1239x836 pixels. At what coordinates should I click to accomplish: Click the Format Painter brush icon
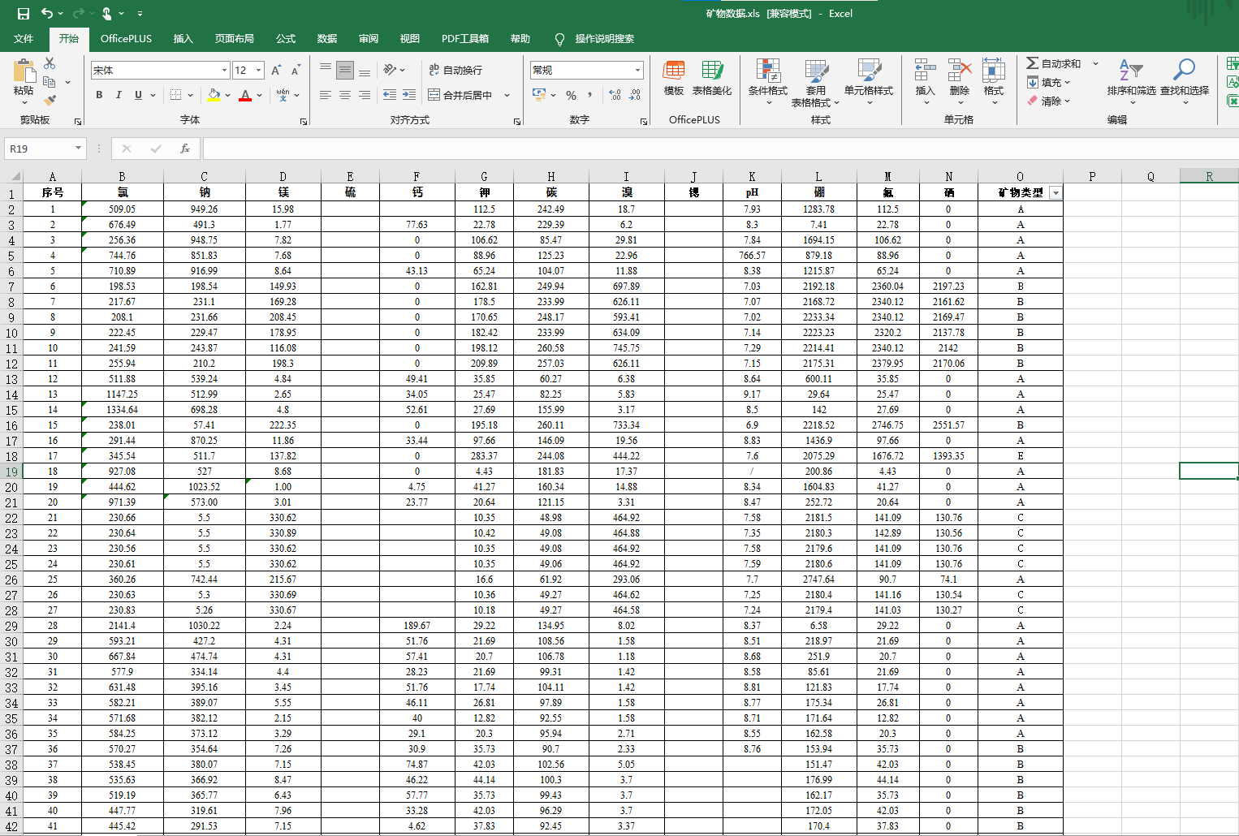(x=50, y=101)
